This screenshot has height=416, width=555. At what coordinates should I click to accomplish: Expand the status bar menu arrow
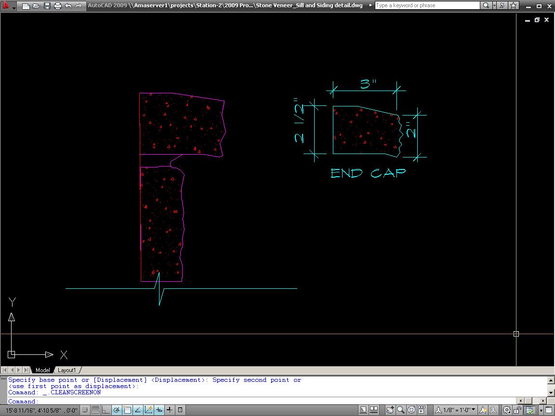541,410
